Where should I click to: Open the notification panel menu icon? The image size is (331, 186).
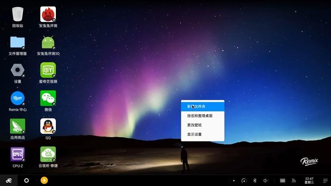point(325,180)
